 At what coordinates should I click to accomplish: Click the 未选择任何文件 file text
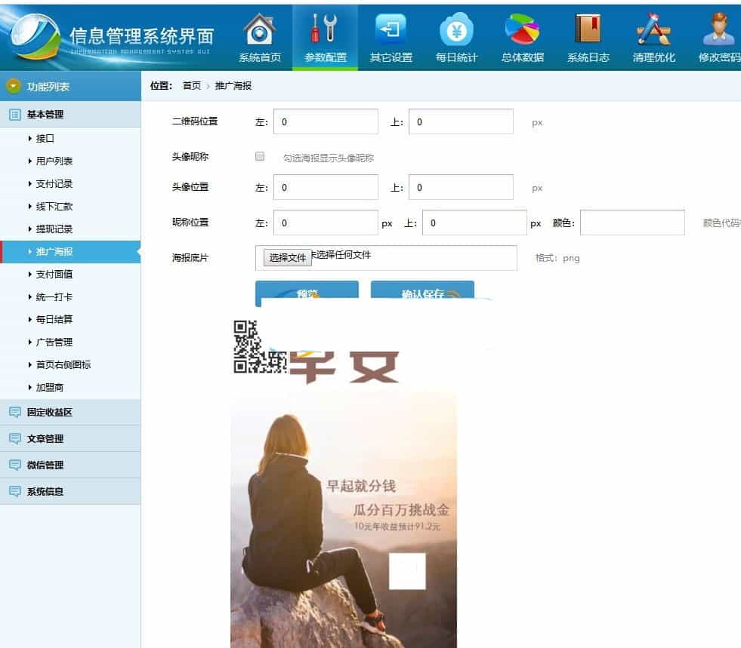click(341, 255)
